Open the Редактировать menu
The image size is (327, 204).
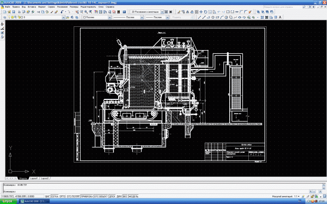click(x=88, y=7)
